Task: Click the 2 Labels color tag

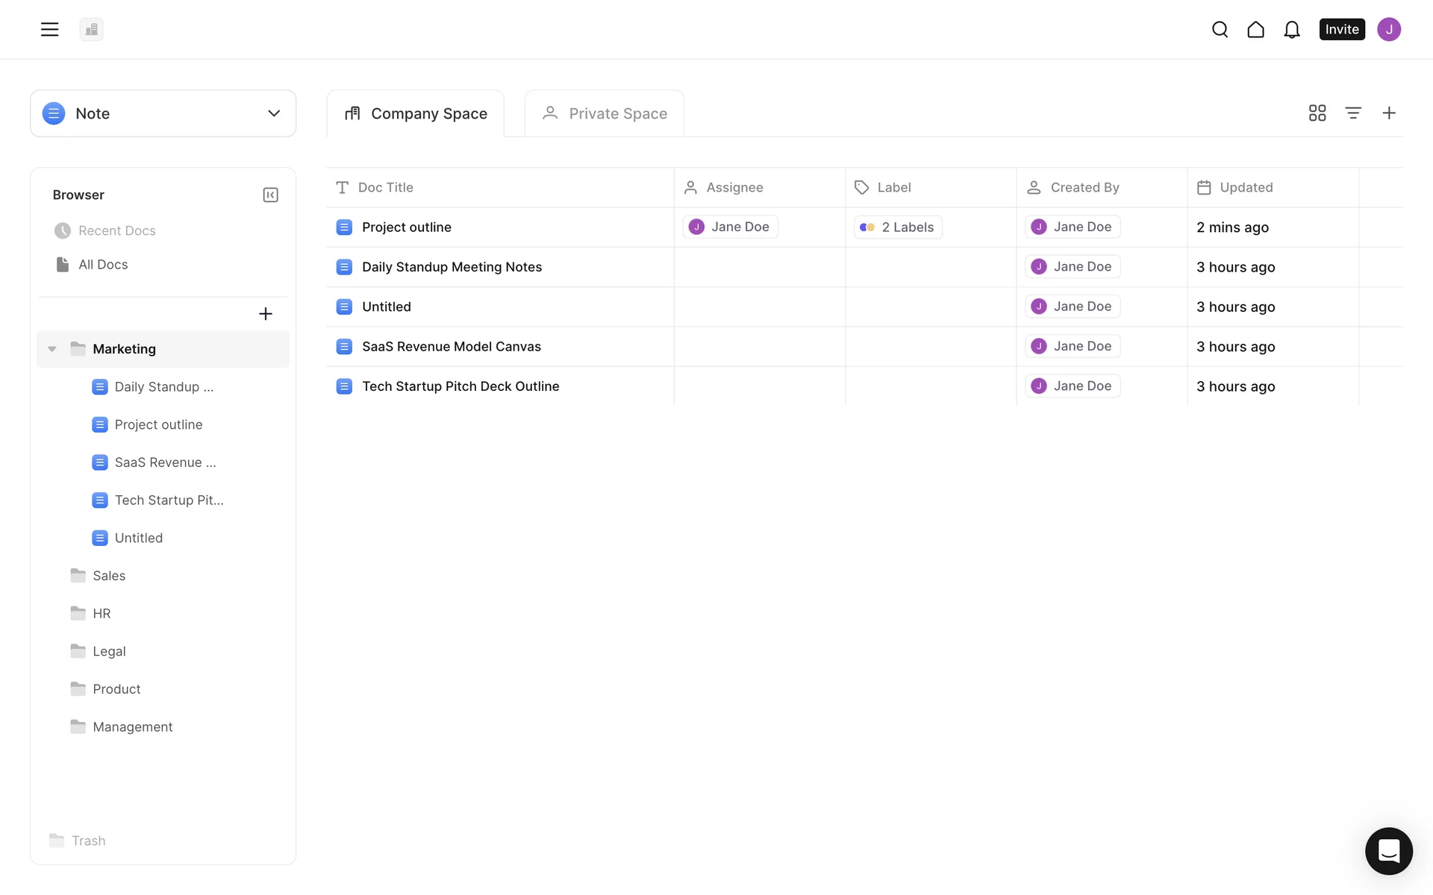Action: click(x=898, y=227)
